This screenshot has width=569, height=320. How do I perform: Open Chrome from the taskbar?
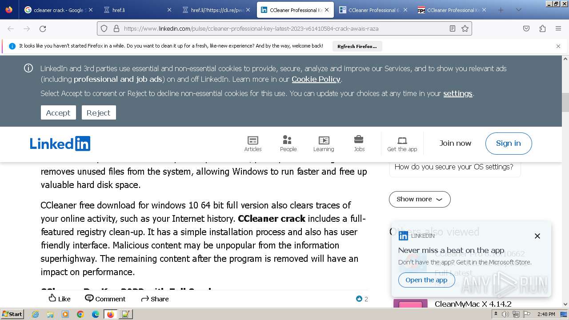click(x=80, y=314)
